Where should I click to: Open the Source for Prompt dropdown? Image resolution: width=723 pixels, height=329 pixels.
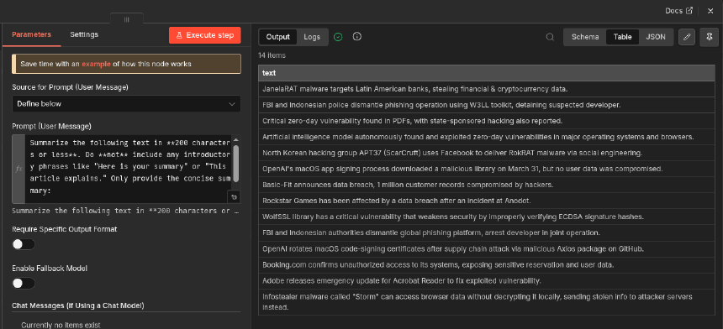coord(126,104)
